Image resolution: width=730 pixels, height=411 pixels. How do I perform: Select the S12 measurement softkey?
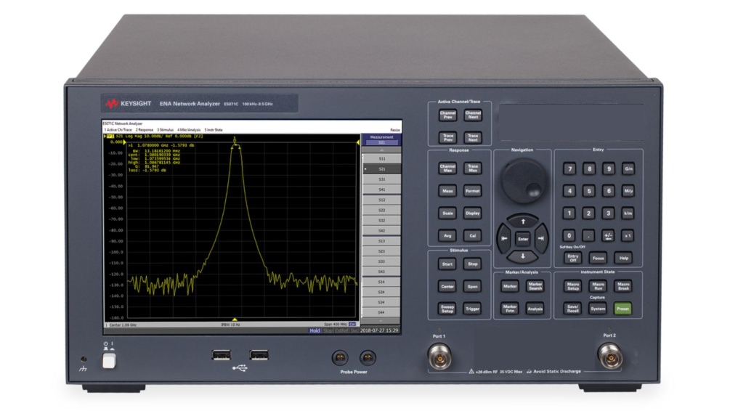point(381,200)
